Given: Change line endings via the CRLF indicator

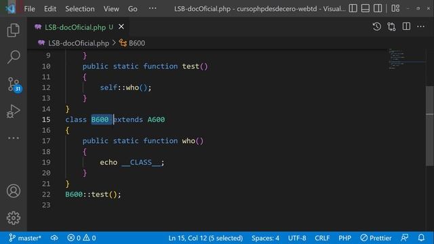Looking at the screenshot, I should click(322, 238).
